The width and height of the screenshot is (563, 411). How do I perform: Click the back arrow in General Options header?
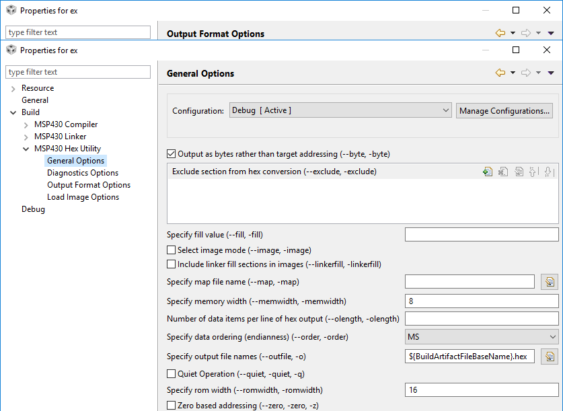(500, 73)
